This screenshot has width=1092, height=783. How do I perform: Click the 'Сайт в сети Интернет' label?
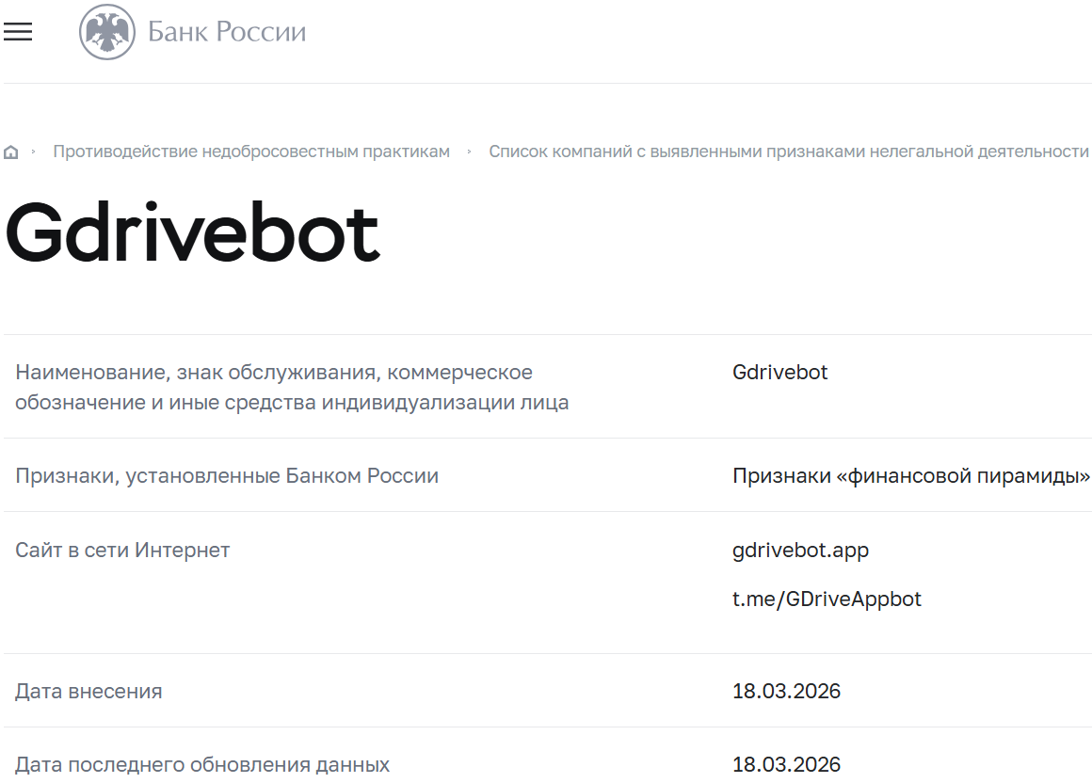click(x=122, y=550)
